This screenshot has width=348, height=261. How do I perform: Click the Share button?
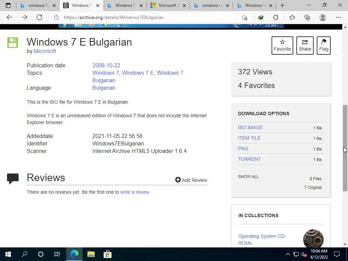point(305,46)
